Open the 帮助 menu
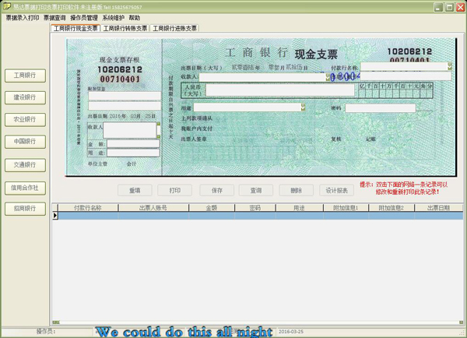Image resolution: width=467 pixels, height=338 pixels. coord(135,18)
